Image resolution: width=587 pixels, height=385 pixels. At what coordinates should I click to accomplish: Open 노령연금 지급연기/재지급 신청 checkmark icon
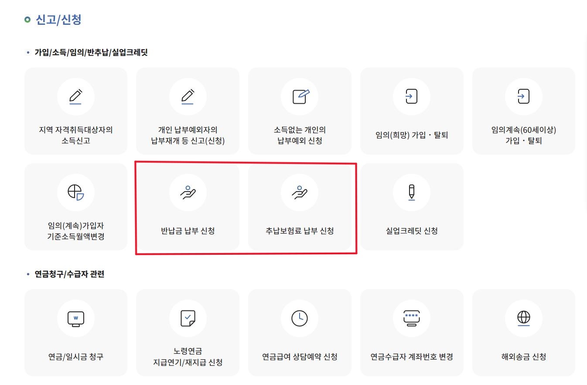pos(188,318)
